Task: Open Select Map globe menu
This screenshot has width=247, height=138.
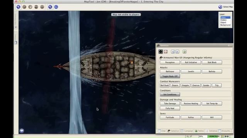Action: (x=225, y=7)
